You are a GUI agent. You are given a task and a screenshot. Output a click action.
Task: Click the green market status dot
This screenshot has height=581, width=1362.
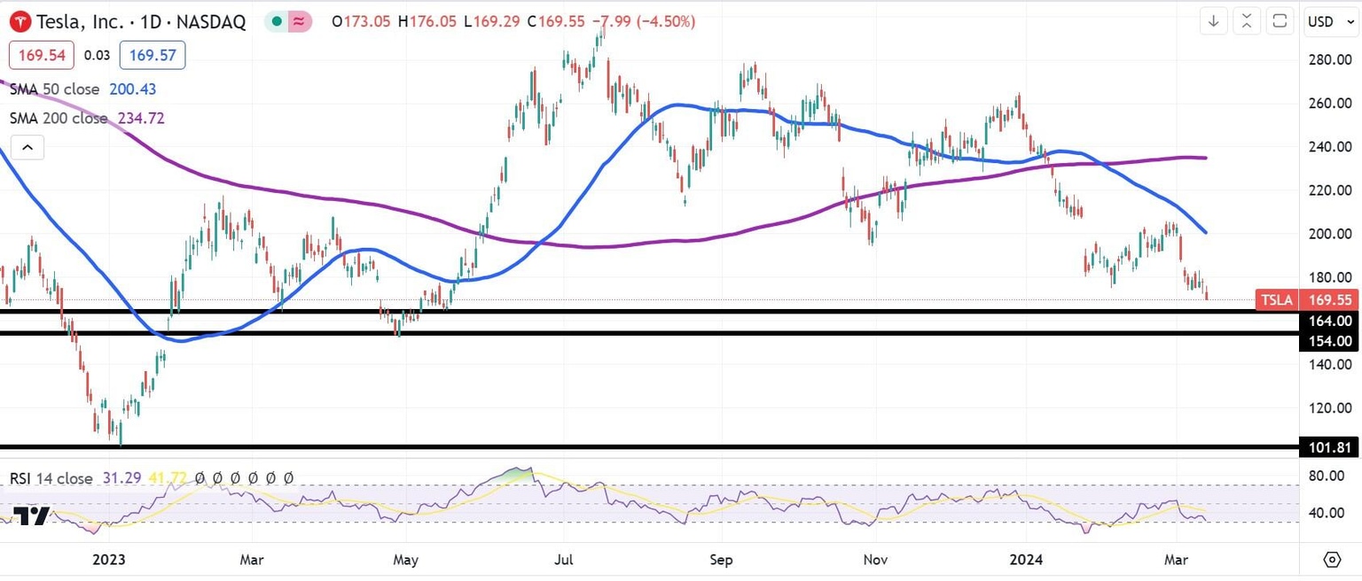(x=278, y=22)
